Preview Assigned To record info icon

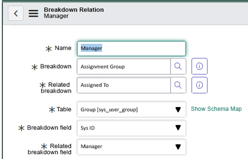point(199,85)
